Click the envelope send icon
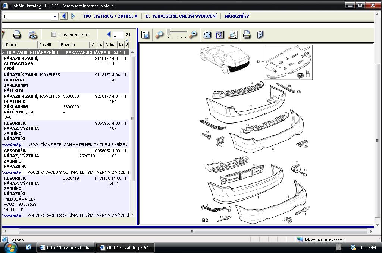 pos(260,35)
